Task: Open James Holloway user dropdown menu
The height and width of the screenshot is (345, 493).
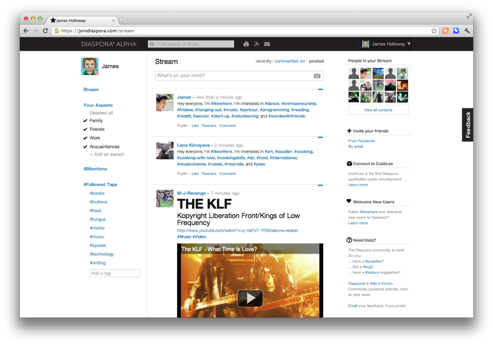Action: coord(387,44)
